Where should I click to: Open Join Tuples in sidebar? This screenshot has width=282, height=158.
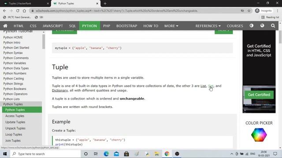[x=13, y=140]
